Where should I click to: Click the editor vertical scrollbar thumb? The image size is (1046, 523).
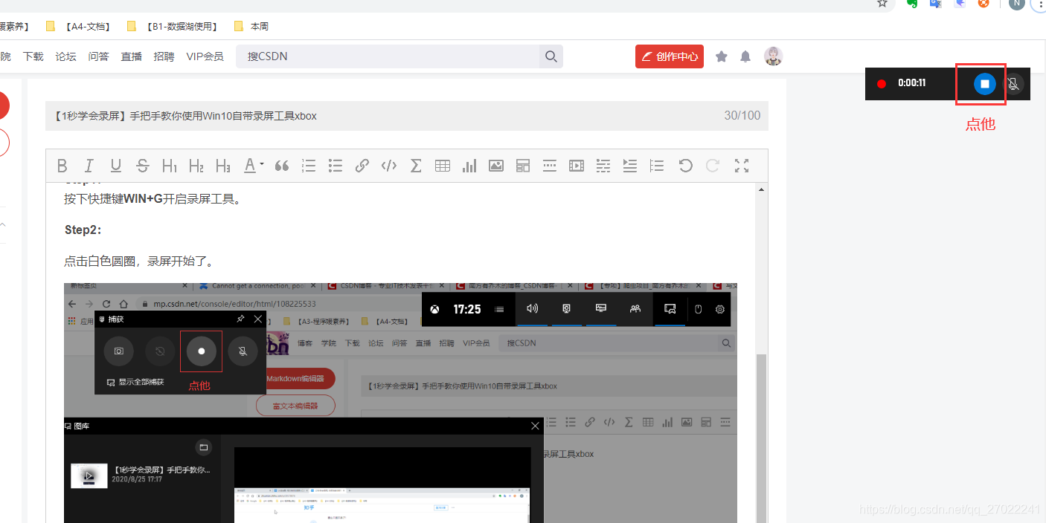[762, 438]
